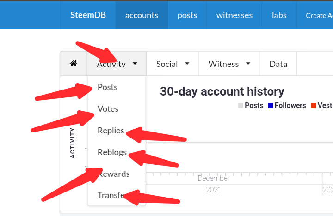Viewport: 333px width, 216px height.
Task: Go to the SteemDB home link
Action: click(88, 15)
